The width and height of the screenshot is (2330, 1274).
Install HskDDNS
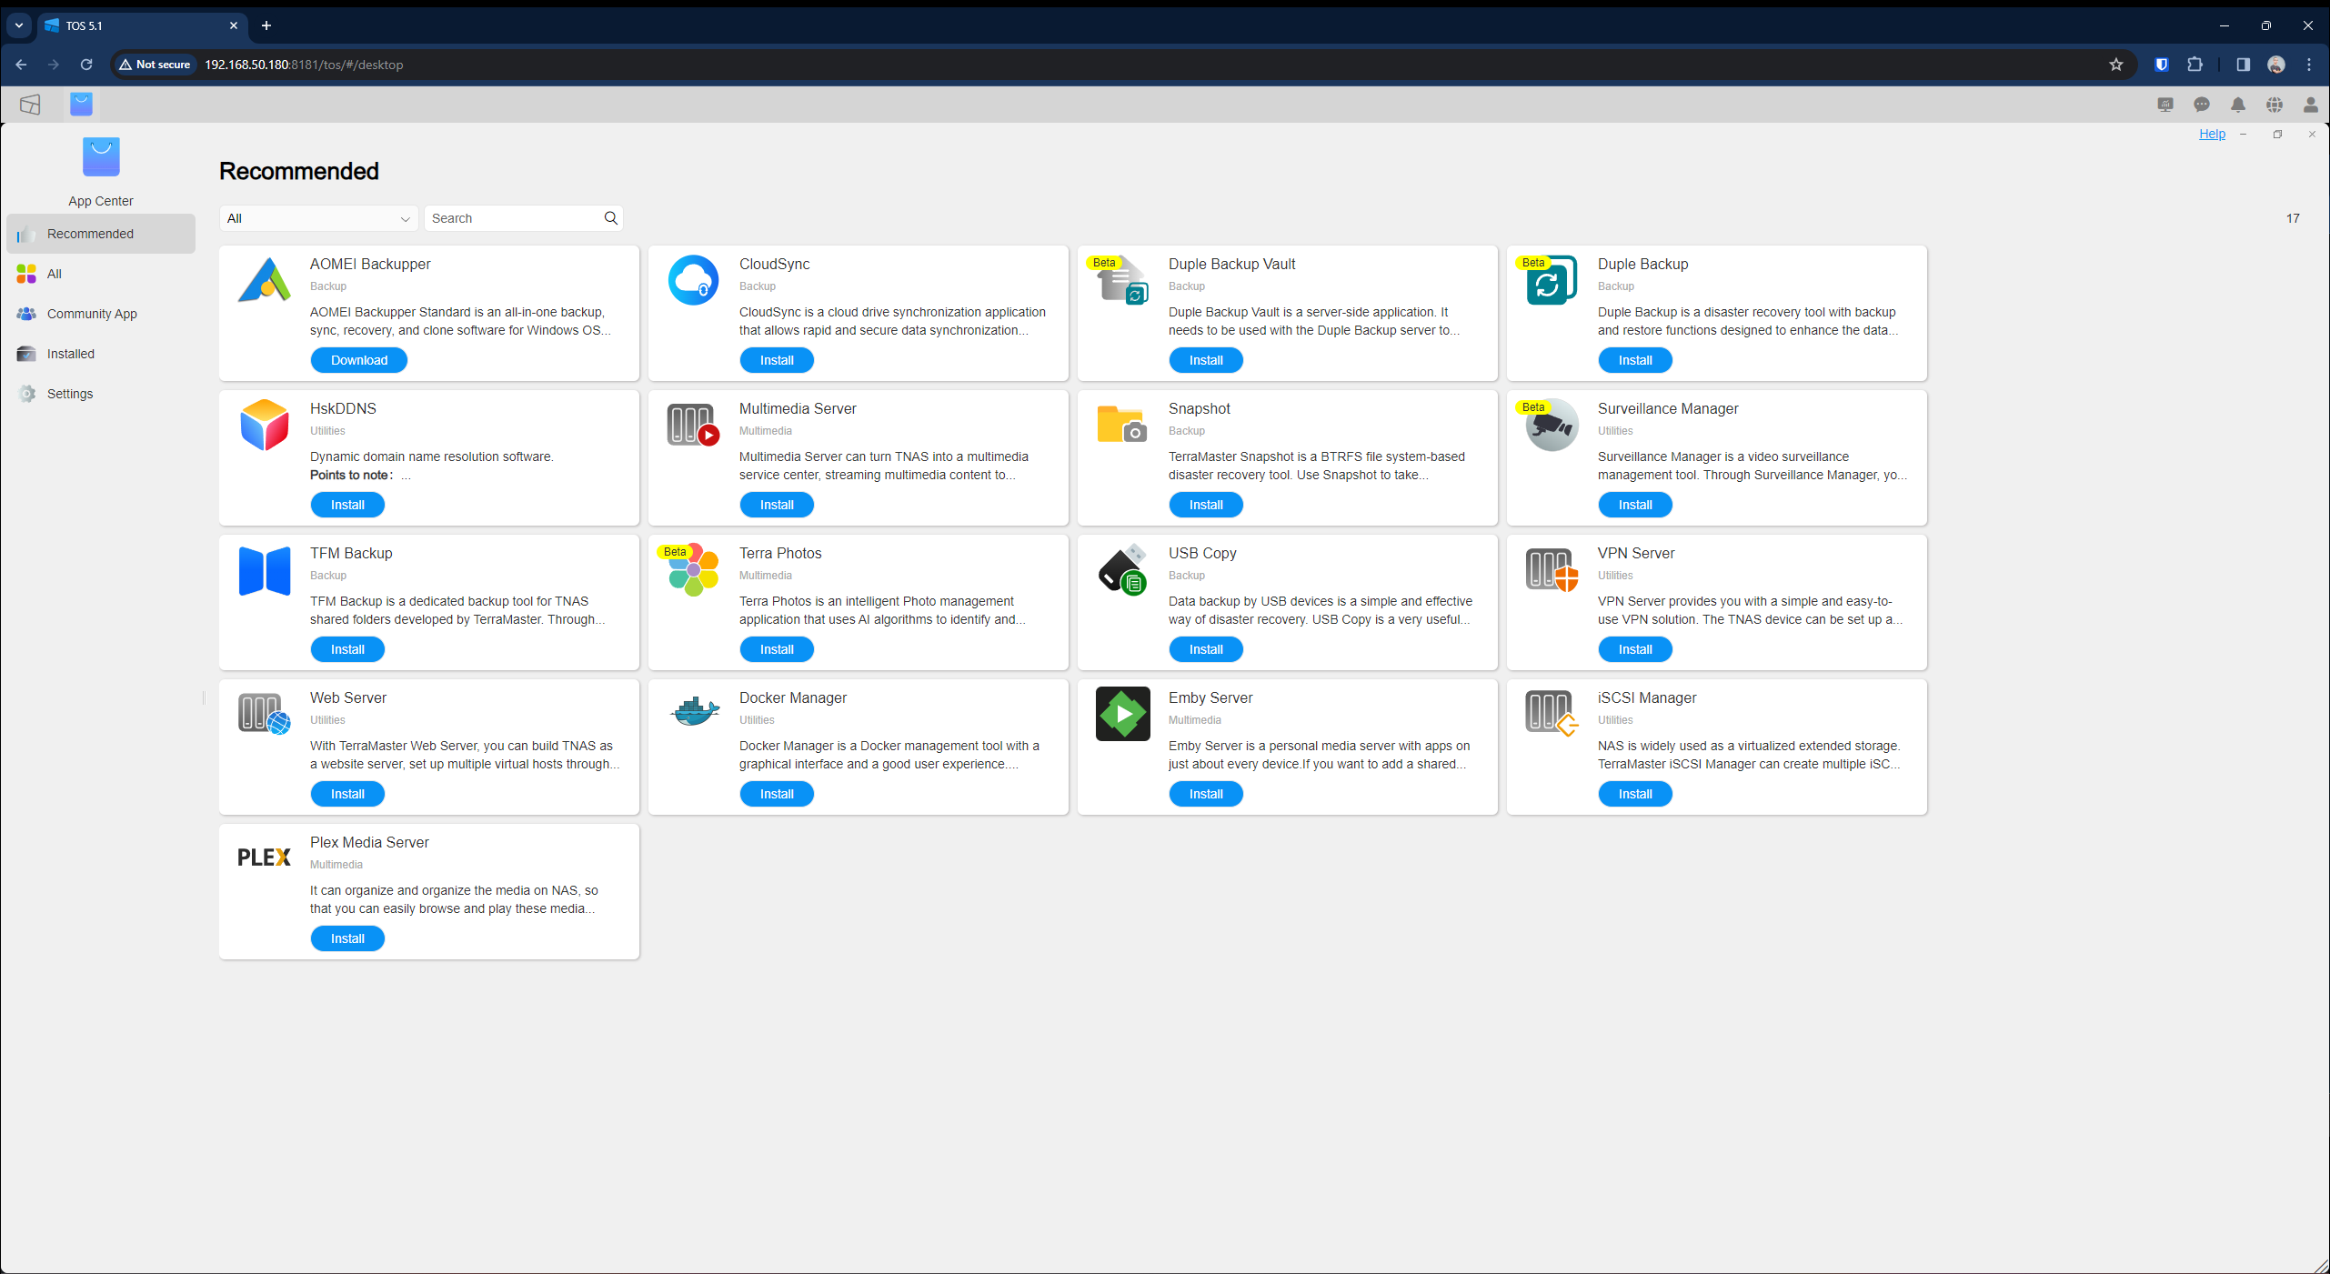347,505
